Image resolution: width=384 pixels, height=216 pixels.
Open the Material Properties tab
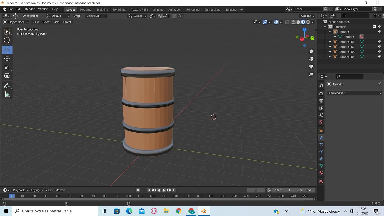321,173
